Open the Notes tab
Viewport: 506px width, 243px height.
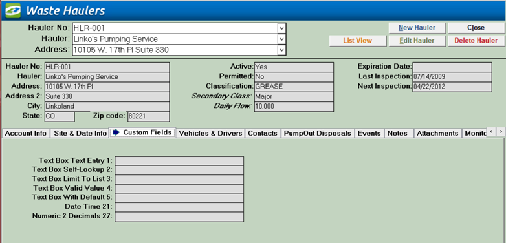(399, 133)
